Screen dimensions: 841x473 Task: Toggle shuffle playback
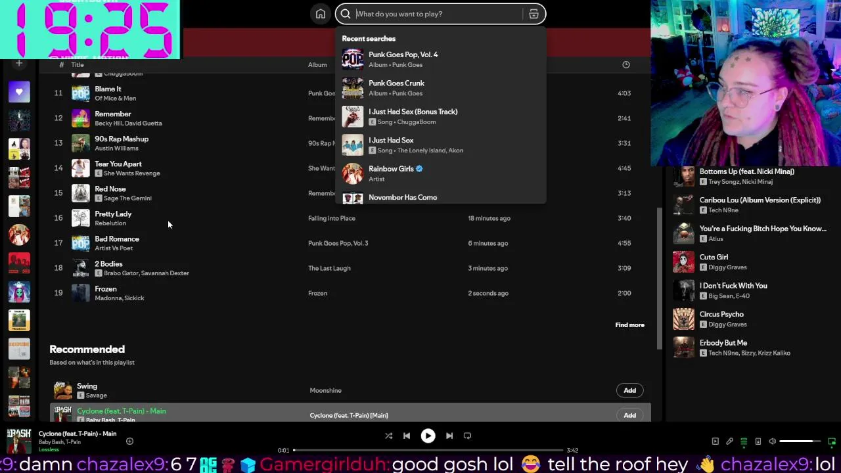point(388,436)
